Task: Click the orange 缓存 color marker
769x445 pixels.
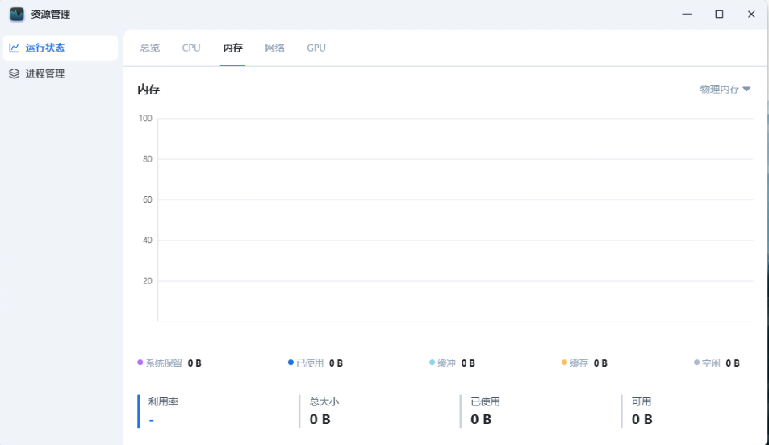Action: [x=565, y=363]
